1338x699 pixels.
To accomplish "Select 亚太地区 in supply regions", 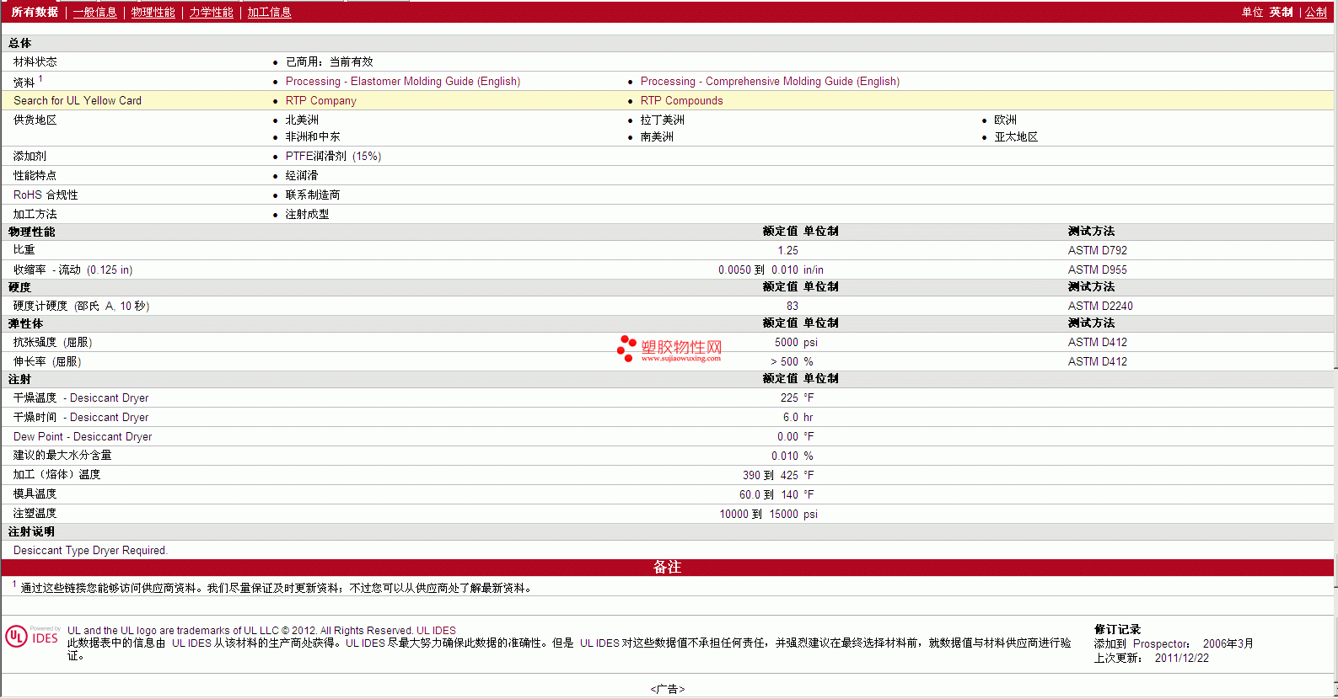I will 1016,136.
